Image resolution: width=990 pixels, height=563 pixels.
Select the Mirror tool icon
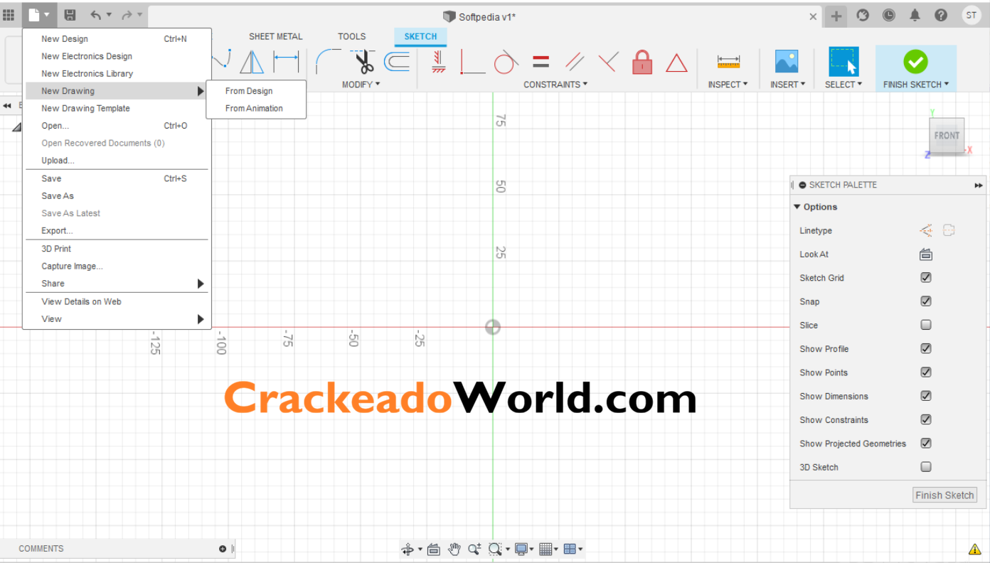[252, 63]
